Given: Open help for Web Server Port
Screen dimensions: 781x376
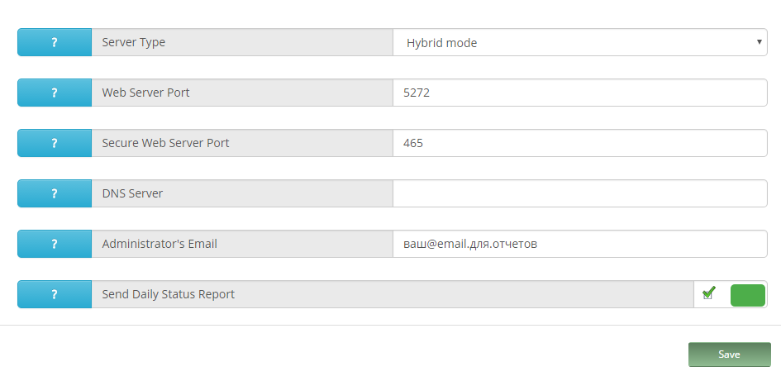Looking at the screenshot, I should pos(55,93).
